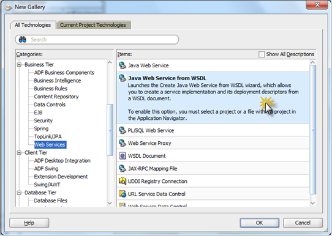Collapse the Client Tier category node

tap(19, 153)
